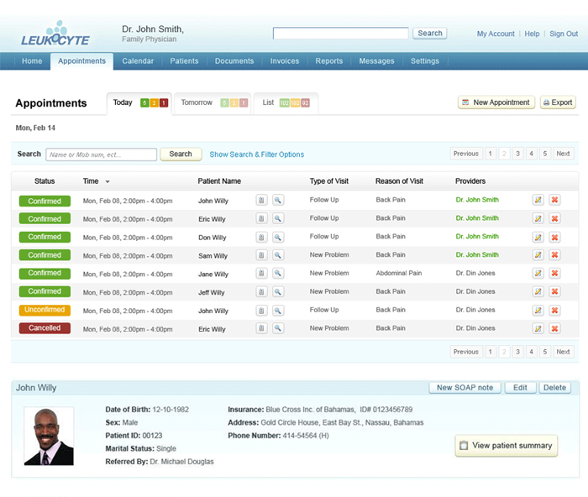
Task: Open chart icon for Jane Willy
Action: pos(261,273)
